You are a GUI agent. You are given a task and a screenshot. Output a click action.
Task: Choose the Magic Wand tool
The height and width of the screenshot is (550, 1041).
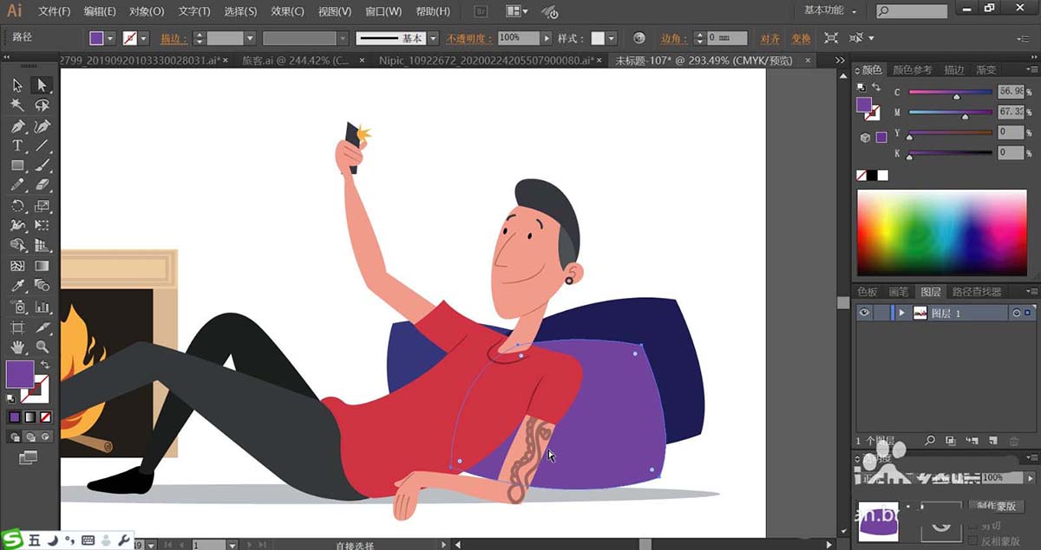tap(17, 105)
